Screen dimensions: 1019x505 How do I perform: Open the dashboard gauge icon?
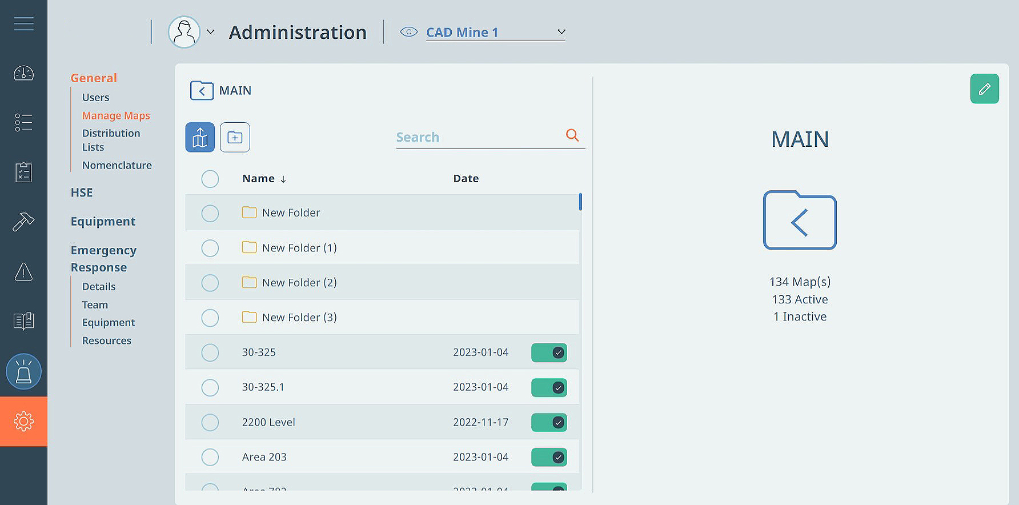23,73
